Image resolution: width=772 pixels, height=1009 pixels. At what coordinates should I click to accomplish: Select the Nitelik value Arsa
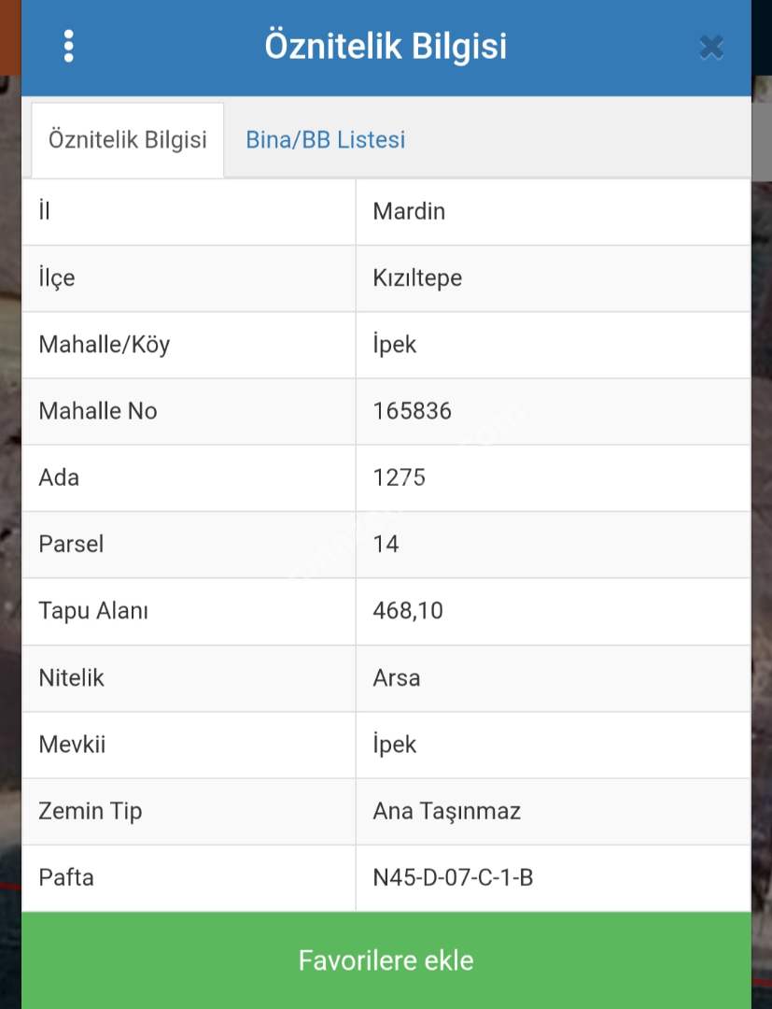coord(396,677)
